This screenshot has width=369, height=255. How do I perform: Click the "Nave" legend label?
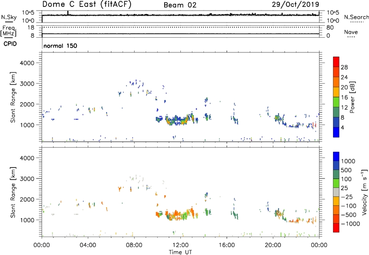click(351, 32)
